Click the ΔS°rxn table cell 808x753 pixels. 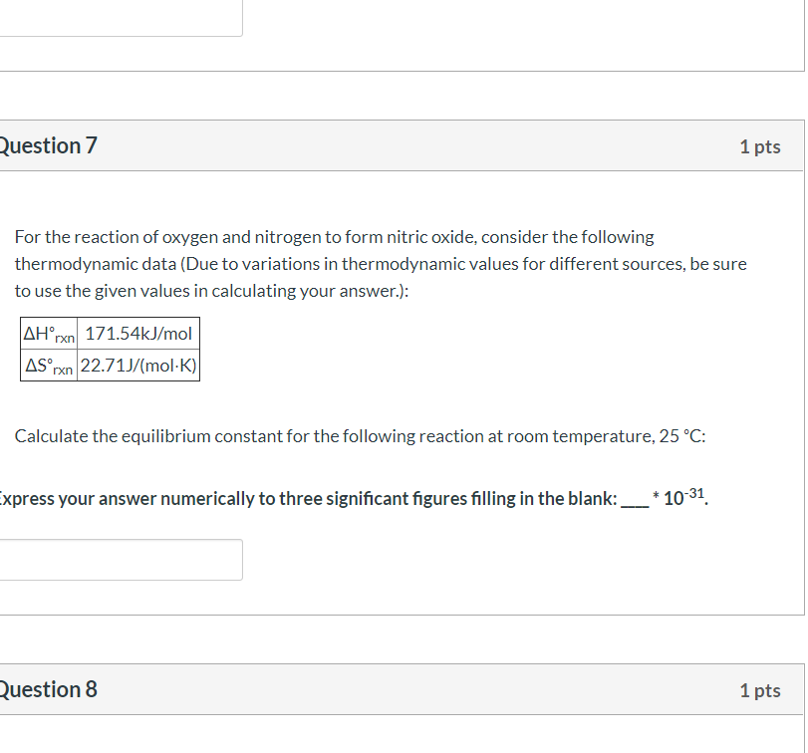48,366
